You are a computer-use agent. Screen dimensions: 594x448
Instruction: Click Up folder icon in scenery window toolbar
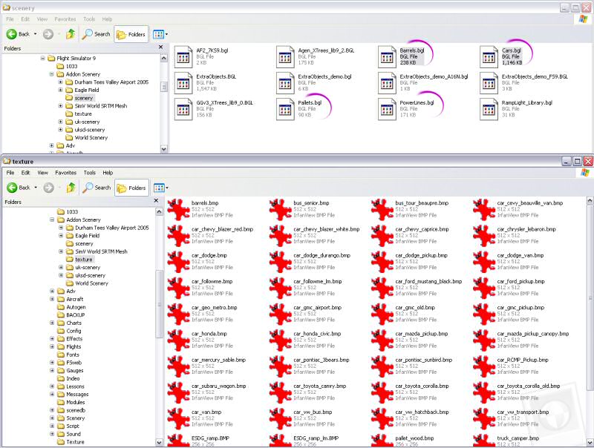click(71, 34)
